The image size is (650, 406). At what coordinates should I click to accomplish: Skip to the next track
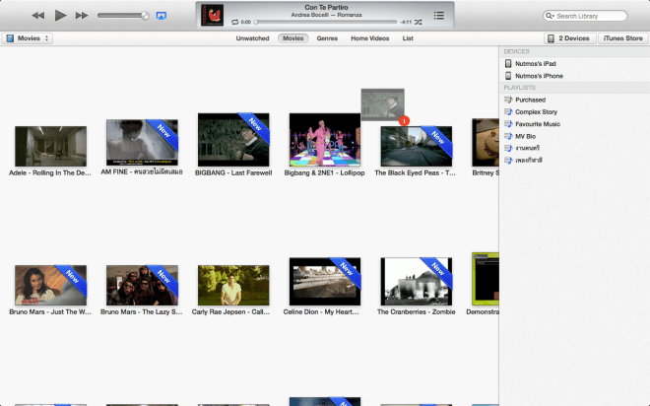(82, 16)
